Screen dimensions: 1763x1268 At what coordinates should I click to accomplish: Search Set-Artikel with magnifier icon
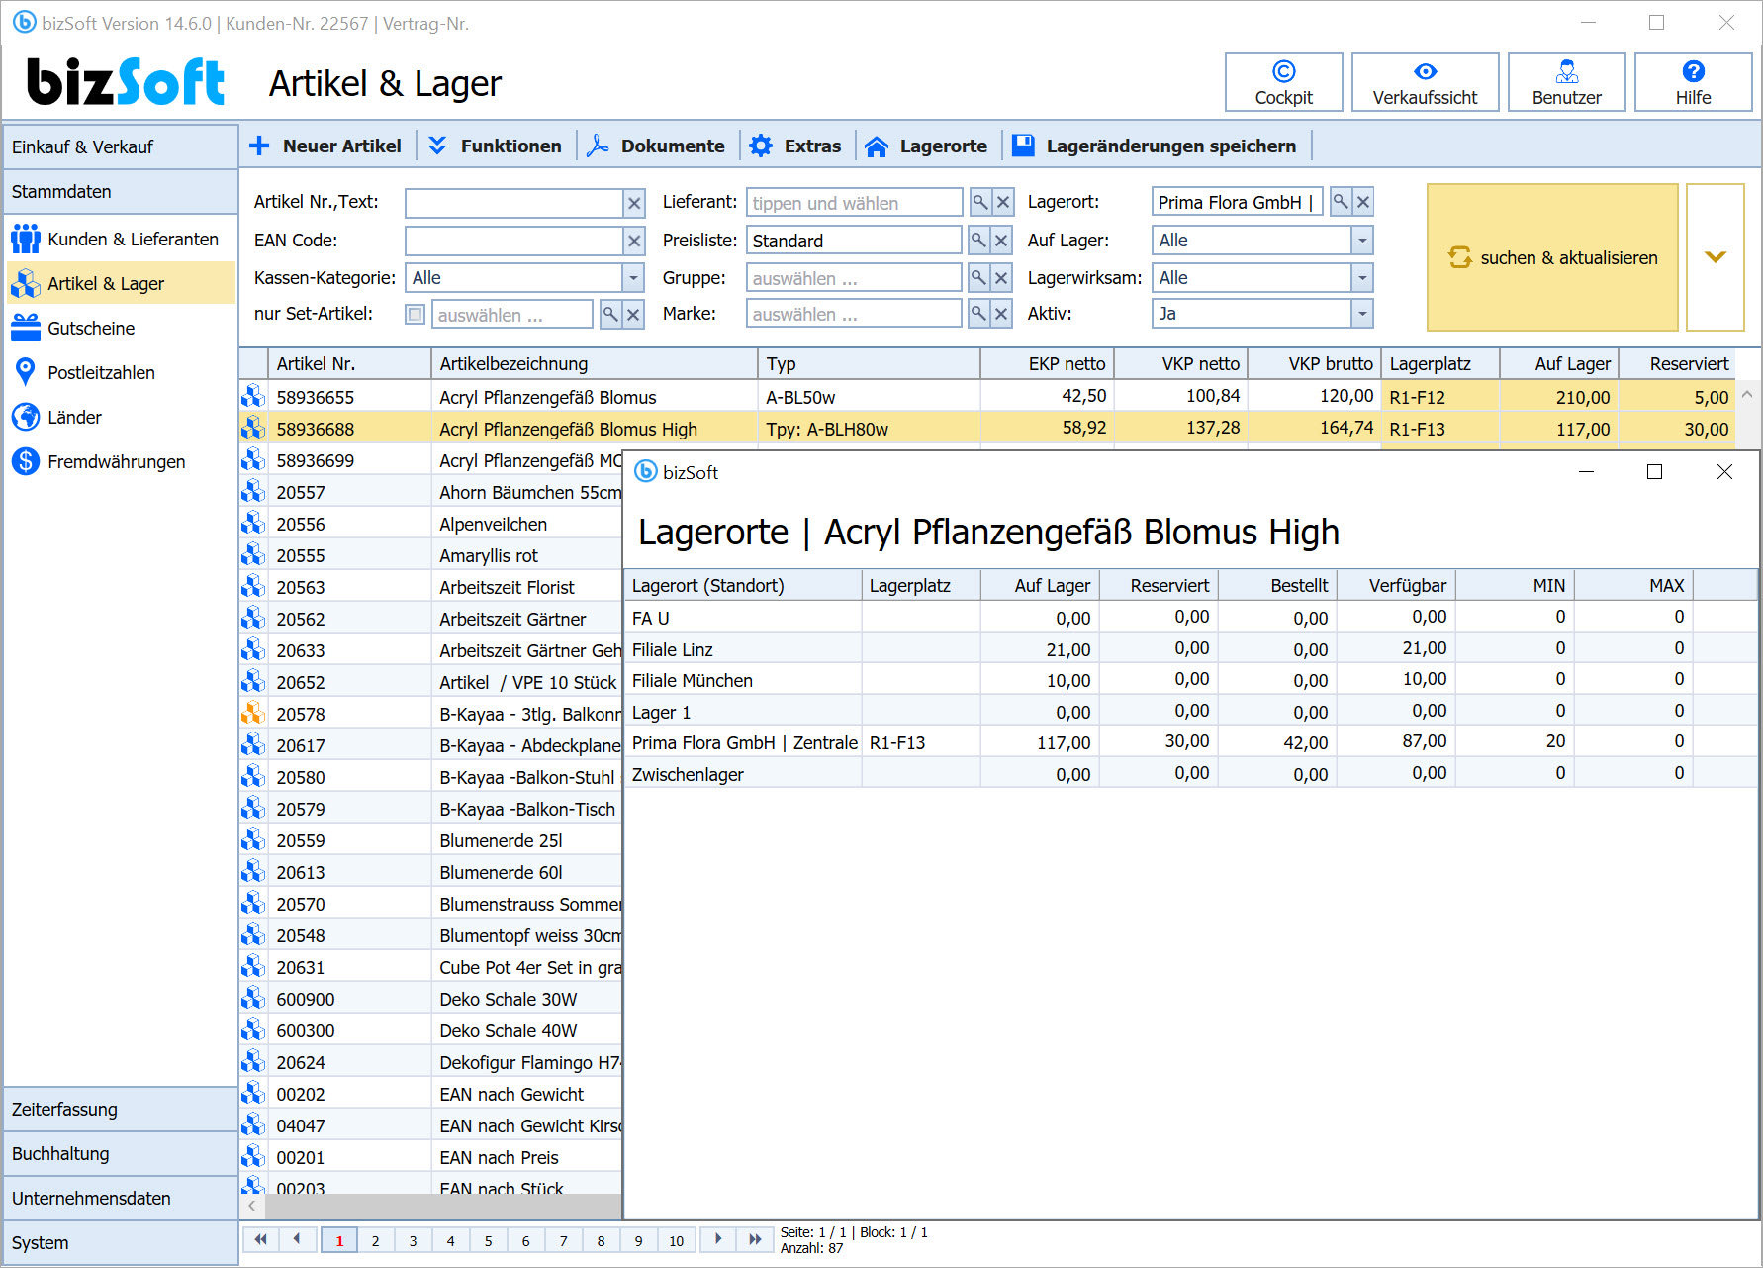point(610,315)
